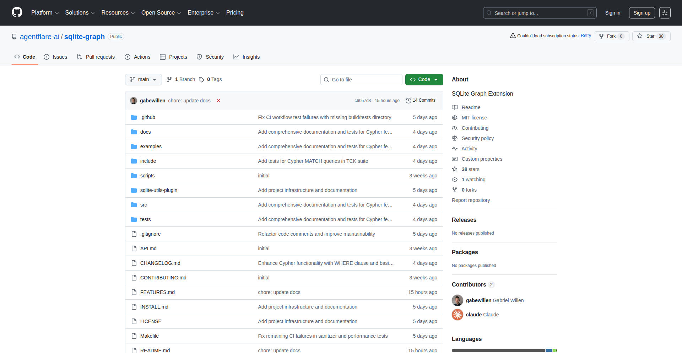Click gabewillen's avatar in commit header
Image resolution: width=682 pixels, height=353 pixels.
(134, 101)
